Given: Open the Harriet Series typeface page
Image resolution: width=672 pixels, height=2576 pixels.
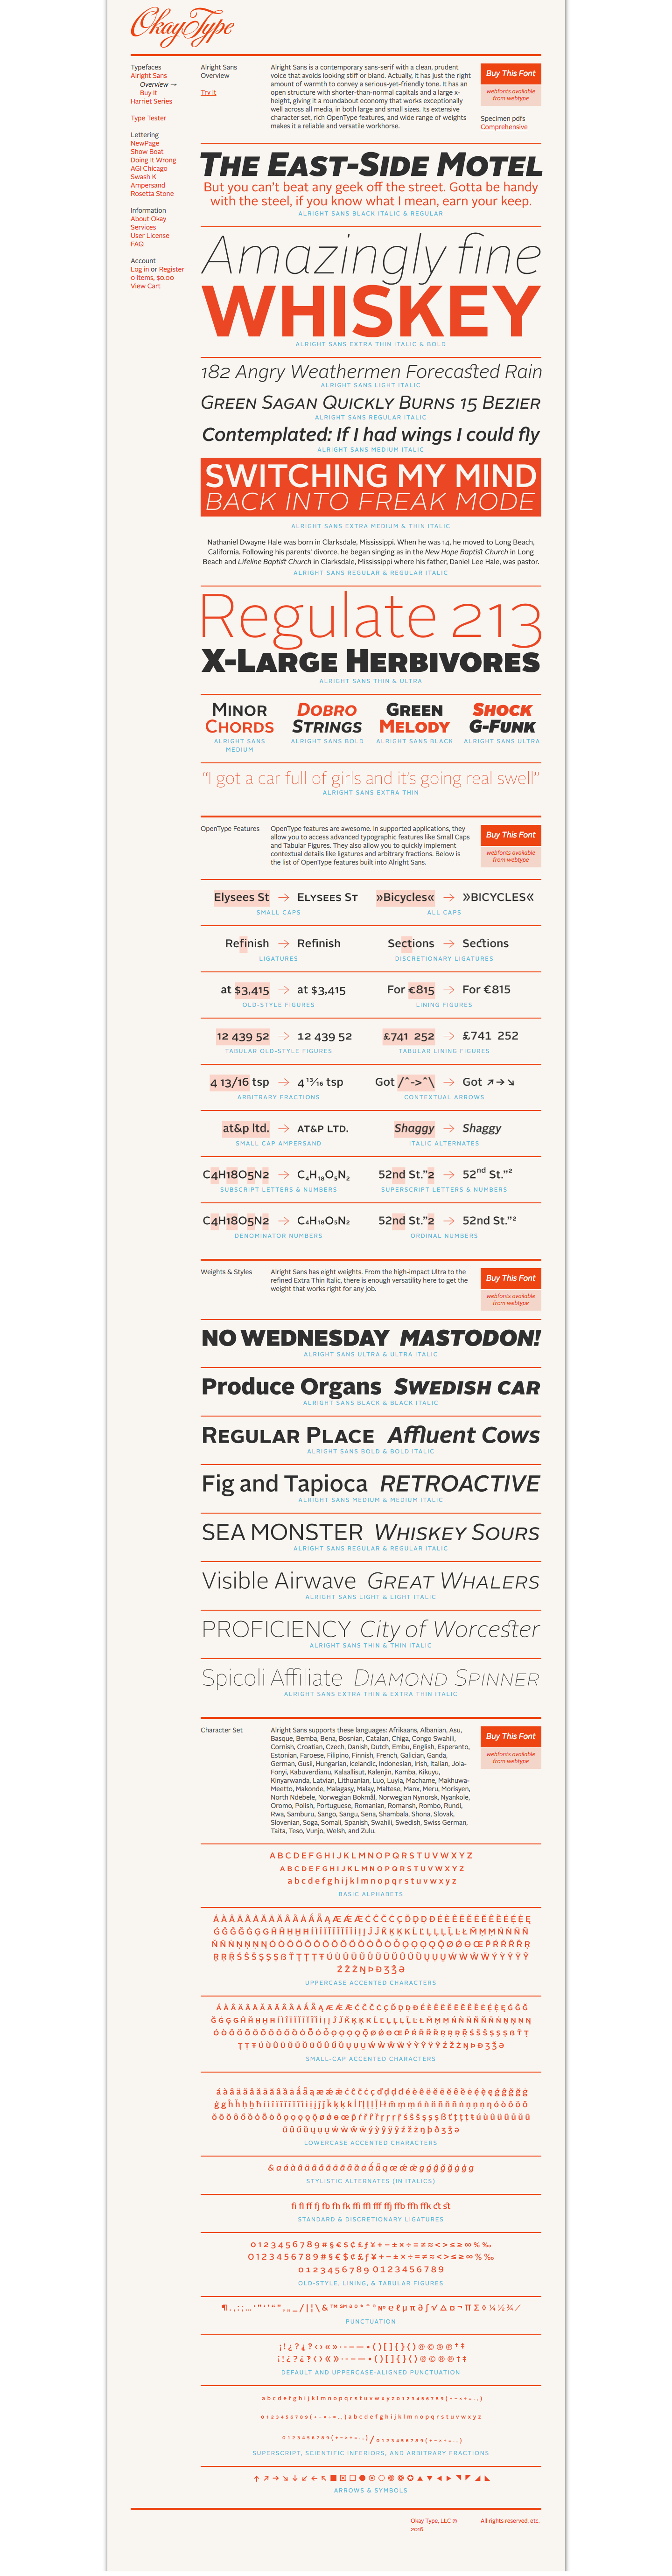Looking at the screenshot, I should tap(151, 101).
